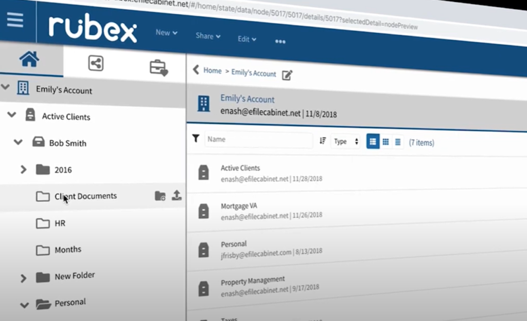Switch to grid thumbnail view
527x321 pixels.
click(385, 142)
